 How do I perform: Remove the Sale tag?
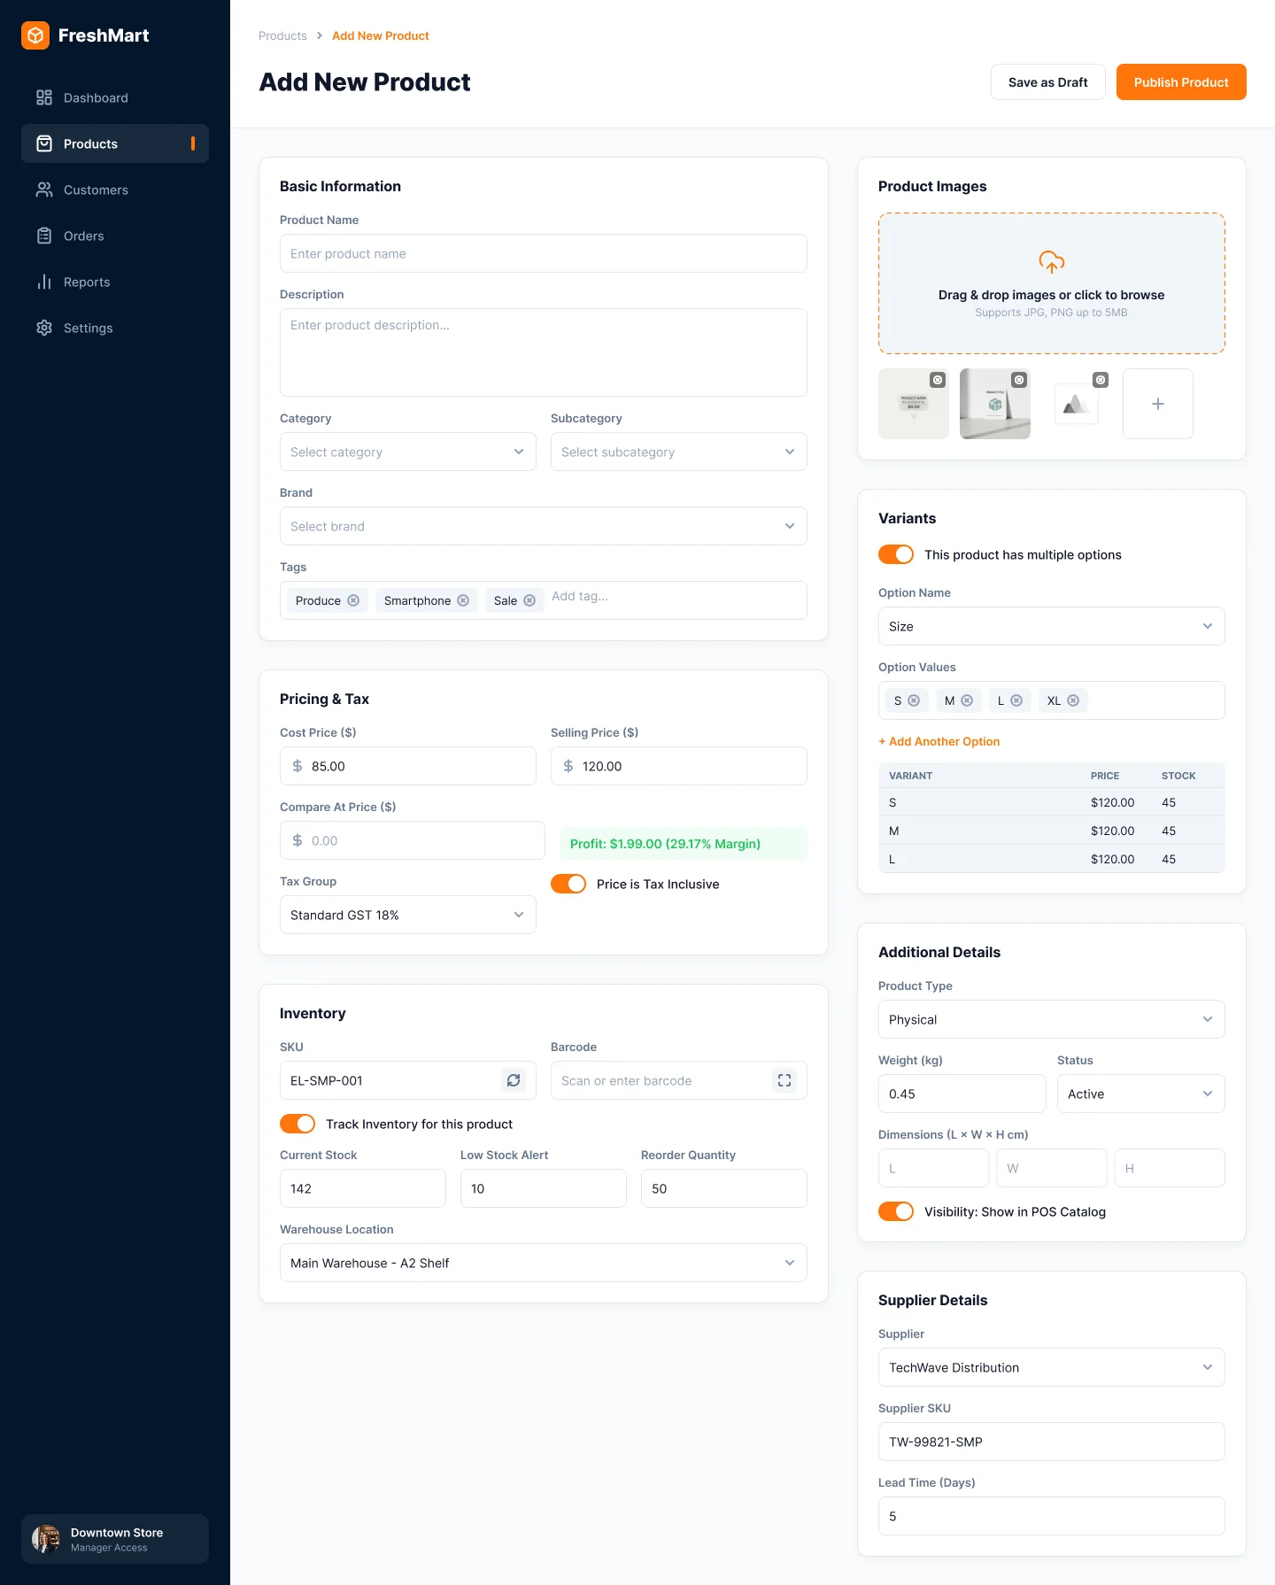coord(529,600)
